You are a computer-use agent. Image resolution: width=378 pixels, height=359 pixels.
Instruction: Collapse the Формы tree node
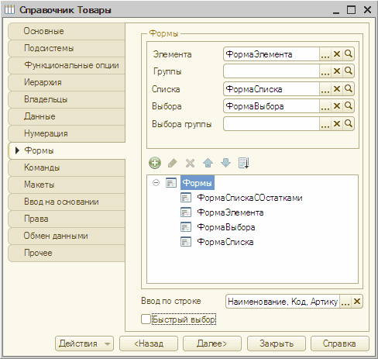click(156, 183)
